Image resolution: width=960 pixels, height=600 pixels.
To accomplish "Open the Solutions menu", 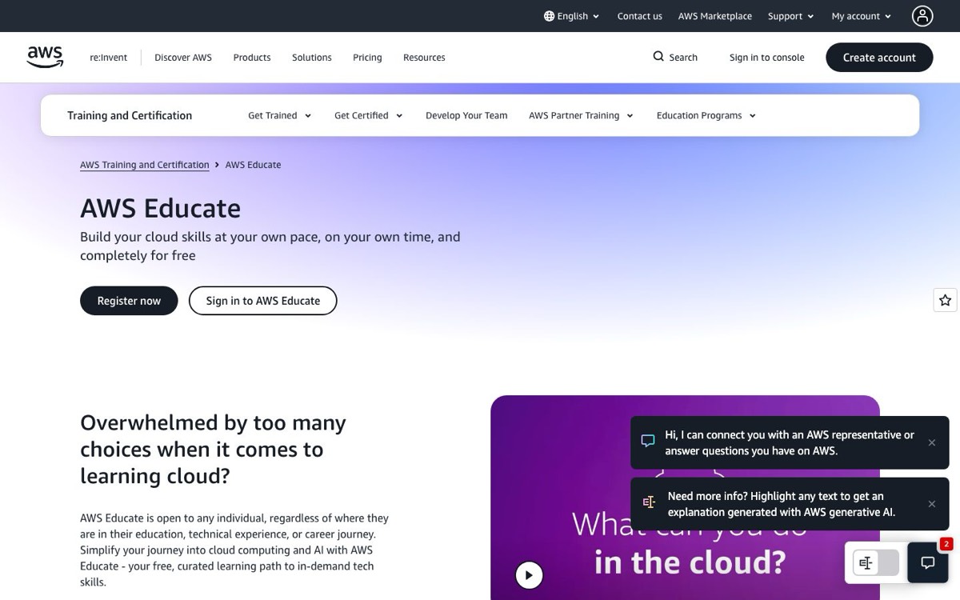I will tap(312, 58).
